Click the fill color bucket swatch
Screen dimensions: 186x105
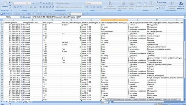pos(31,7)
